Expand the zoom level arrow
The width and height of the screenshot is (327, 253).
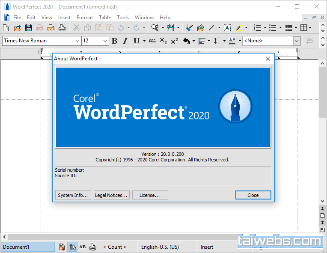163,27
